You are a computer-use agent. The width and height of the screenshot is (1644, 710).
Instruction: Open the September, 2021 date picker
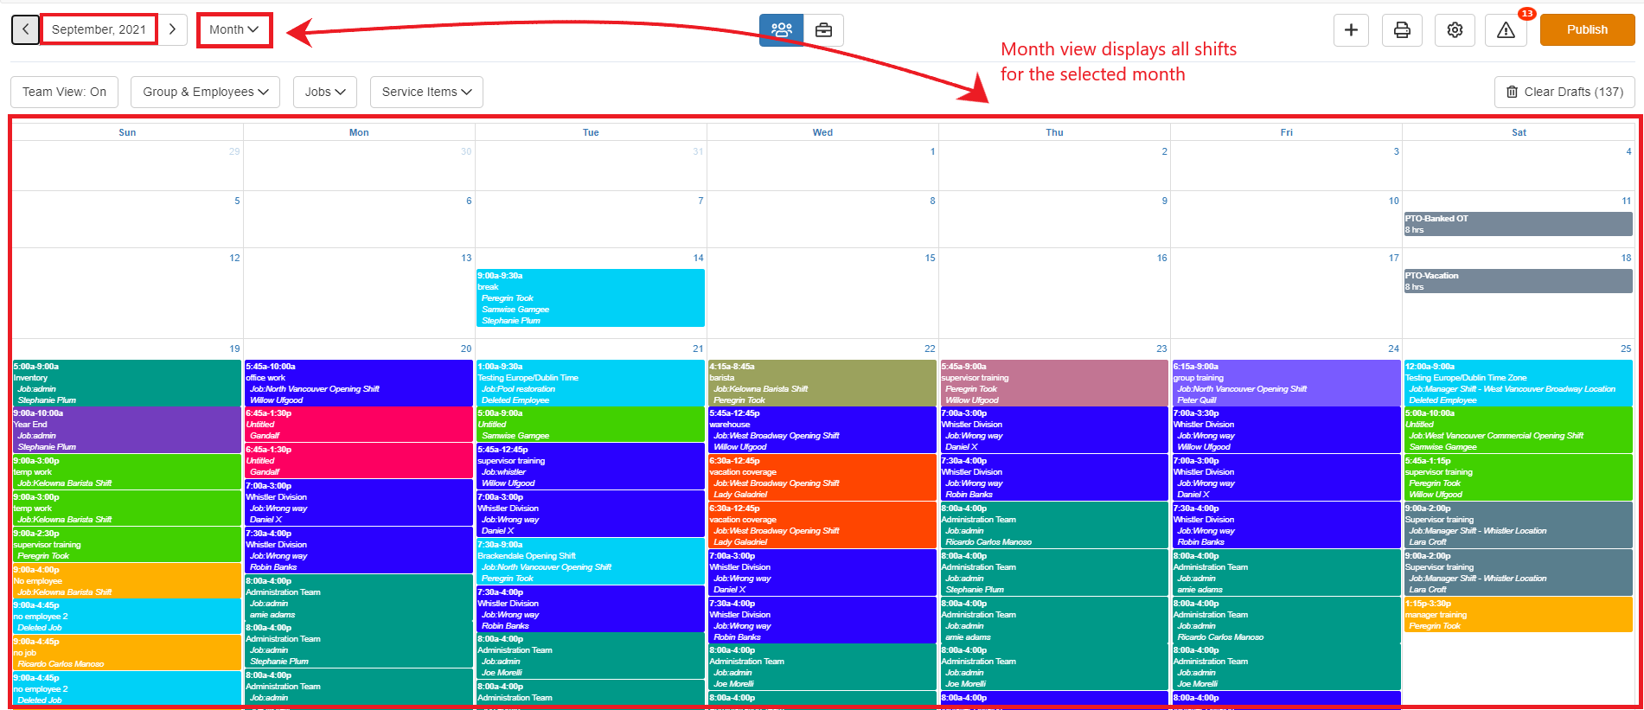99,29
